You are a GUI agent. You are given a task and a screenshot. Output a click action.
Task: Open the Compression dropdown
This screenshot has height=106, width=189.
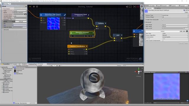pos(175,37)
